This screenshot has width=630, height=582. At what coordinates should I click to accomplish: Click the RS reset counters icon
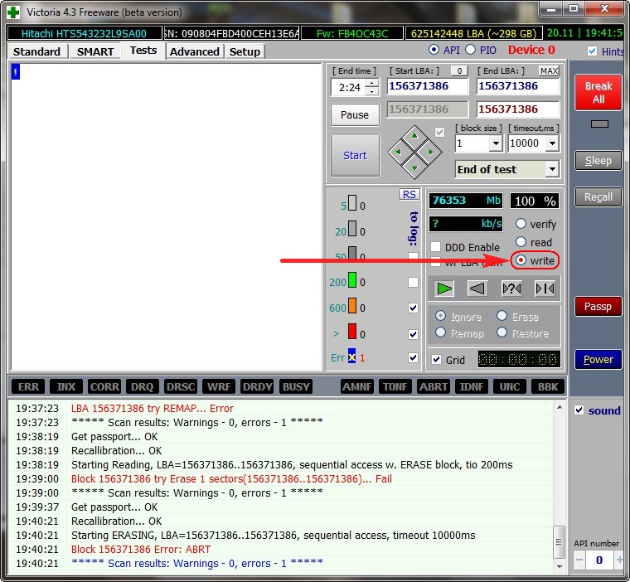point(409,194)
